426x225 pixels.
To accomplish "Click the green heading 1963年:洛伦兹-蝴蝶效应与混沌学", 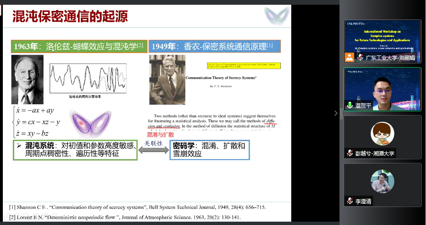I will click(79, 46).
